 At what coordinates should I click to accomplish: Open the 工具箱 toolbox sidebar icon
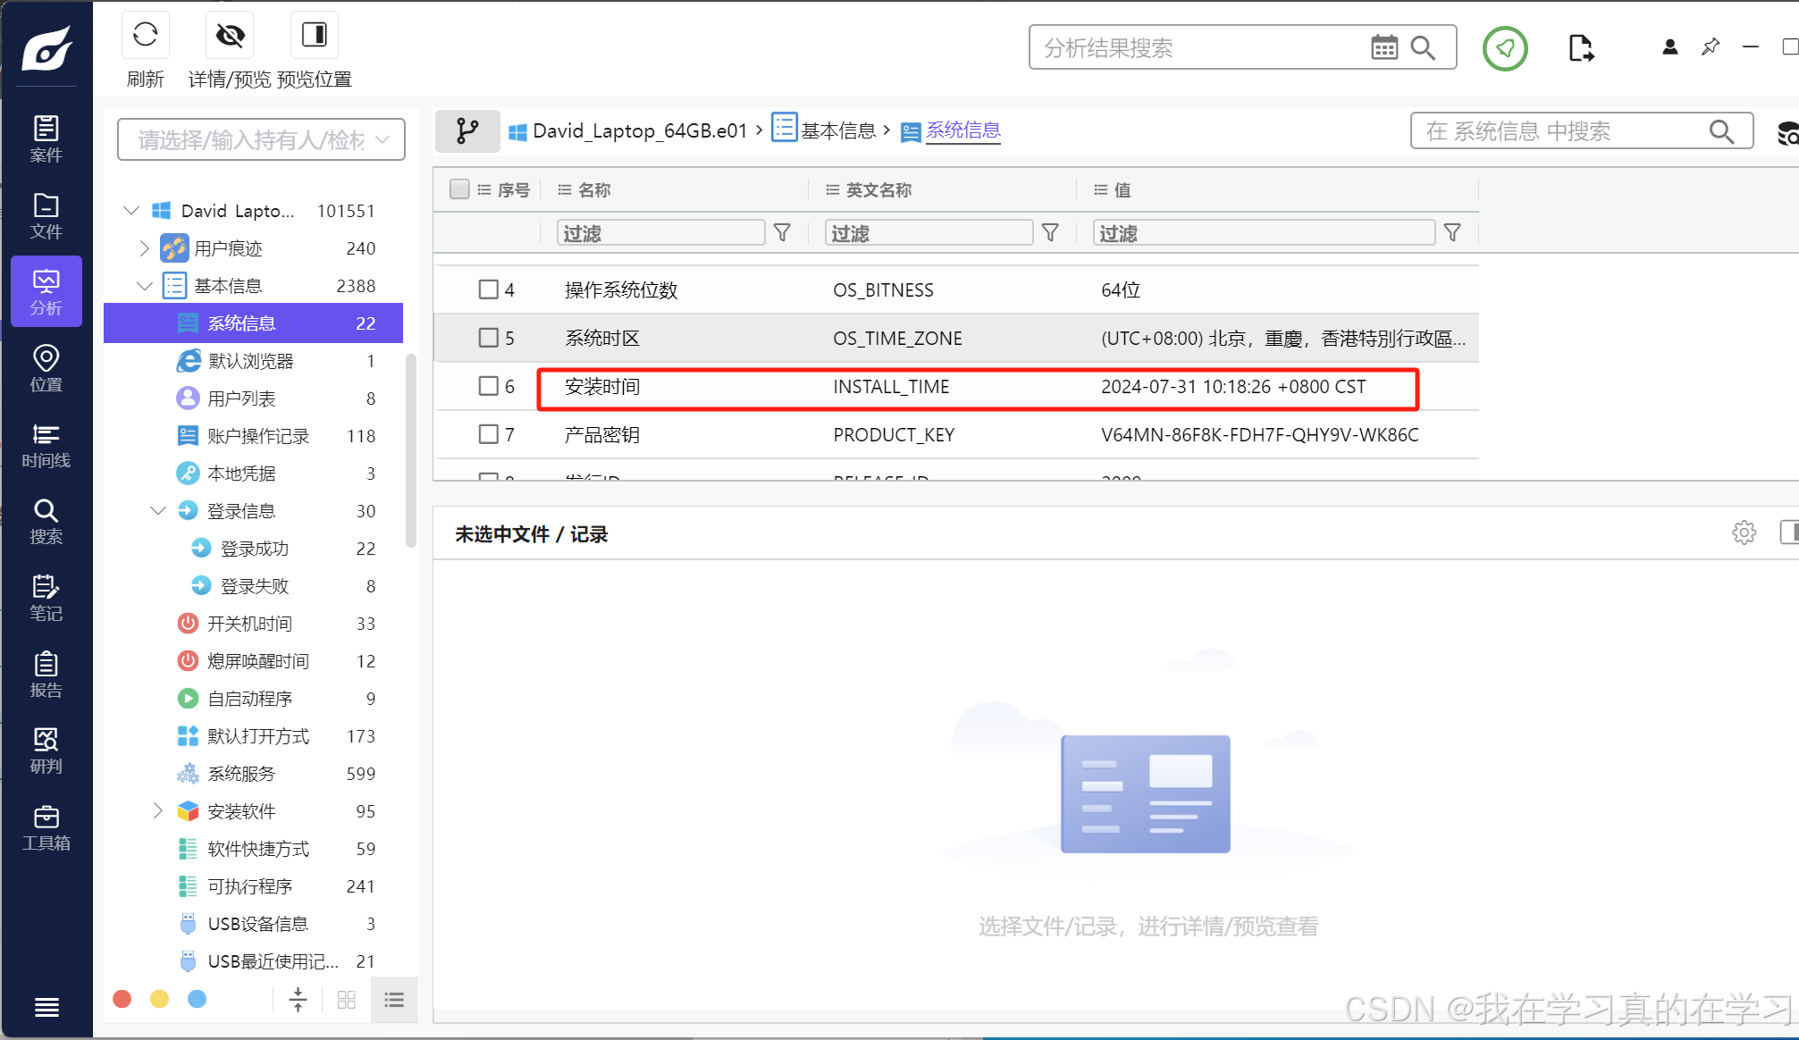click(x=46, y=828)
